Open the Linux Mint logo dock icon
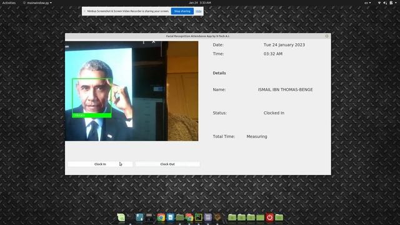 [121, 217]
